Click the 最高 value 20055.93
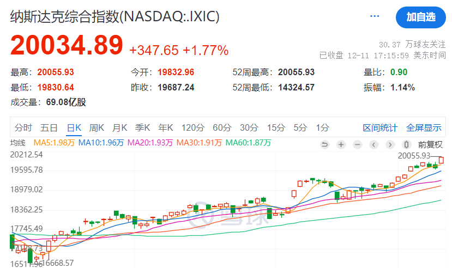 pos(56,72)
